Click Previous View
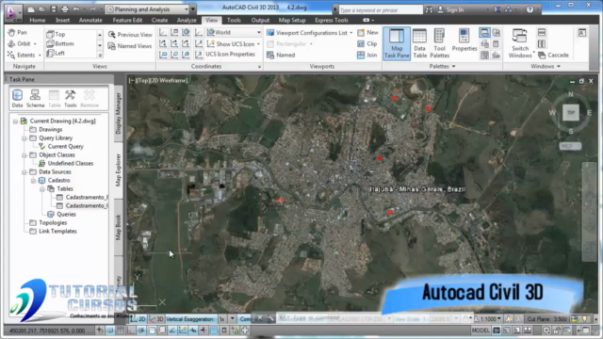The height and width of the screenshot is (339, 603). pos(130,35)
